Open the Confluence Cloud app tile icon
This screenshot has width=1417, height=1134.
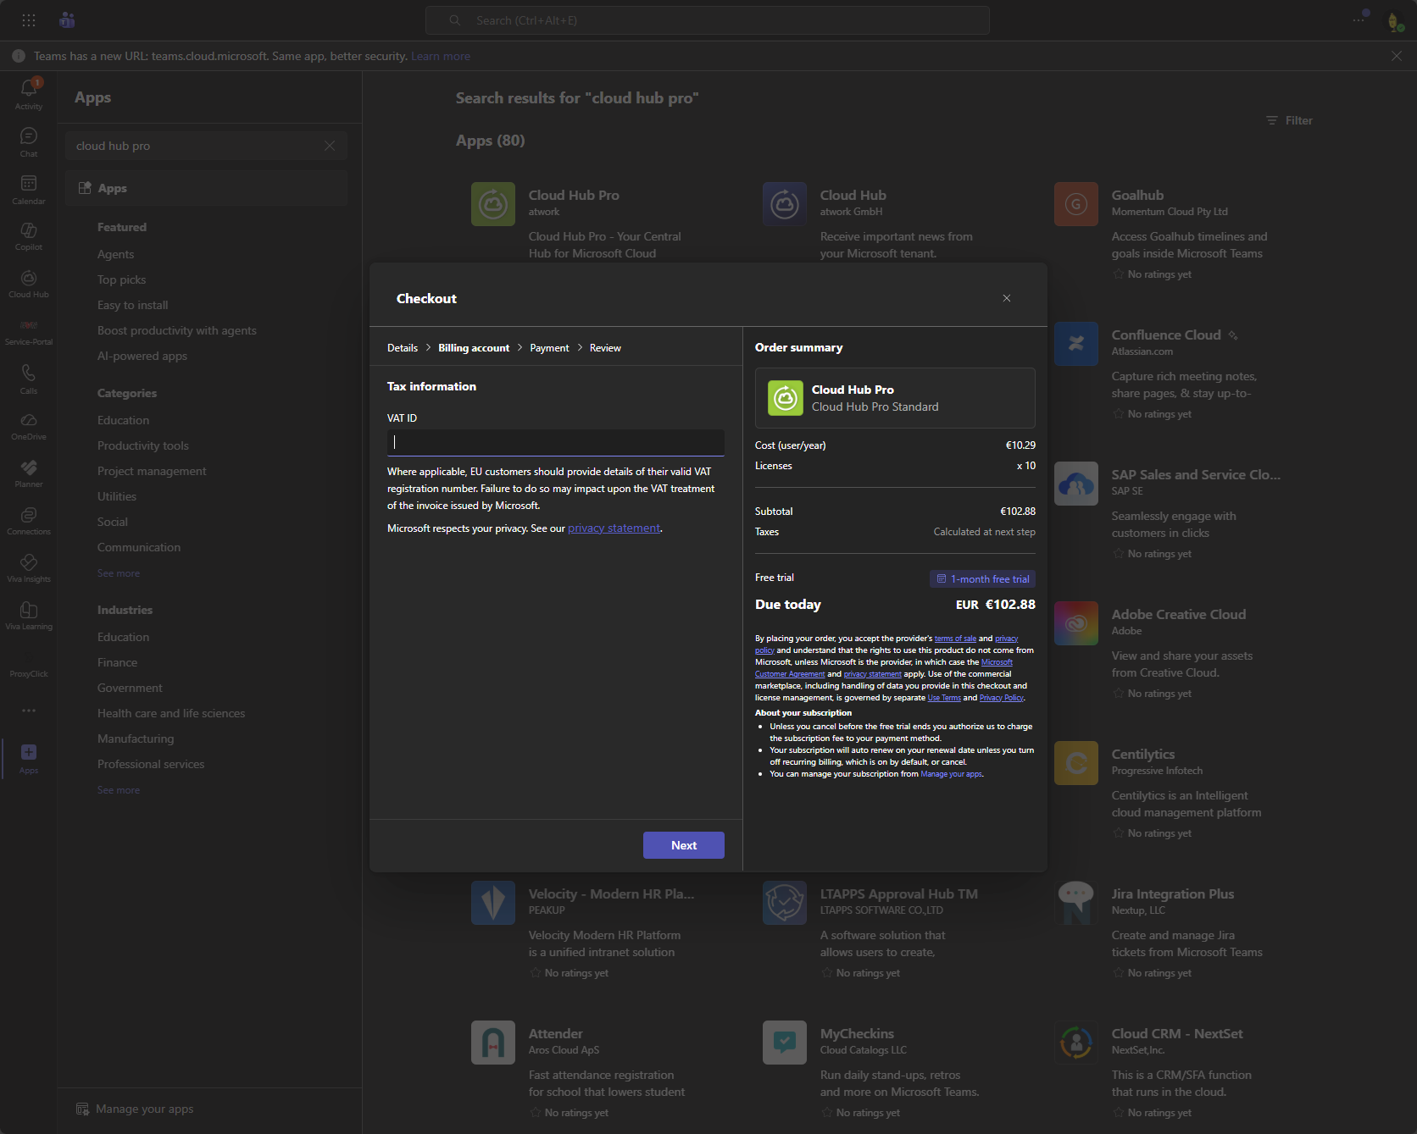coord(1076,344)
